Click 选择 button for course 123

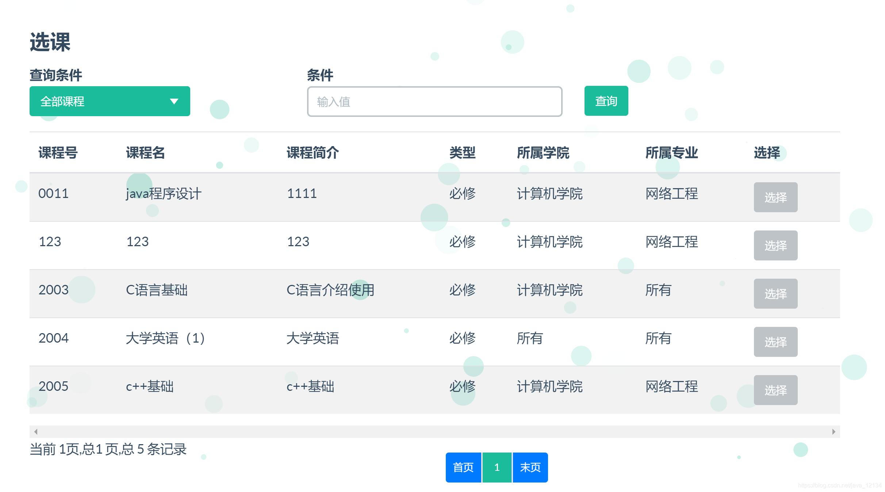pyautogui.click(x=775, y=245)
